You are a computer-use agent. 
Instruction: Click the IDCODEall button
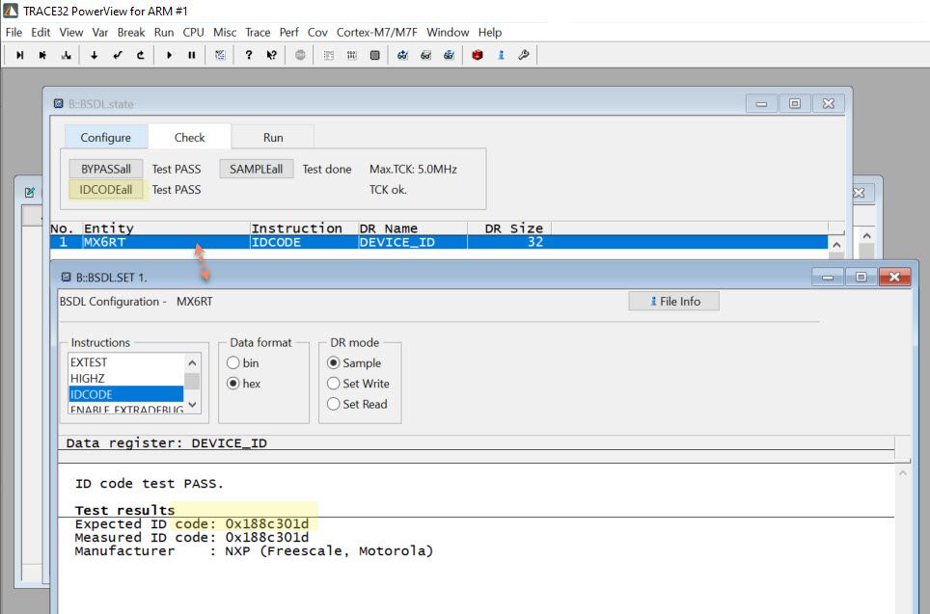pyautogui.click(x=105, y=190)
